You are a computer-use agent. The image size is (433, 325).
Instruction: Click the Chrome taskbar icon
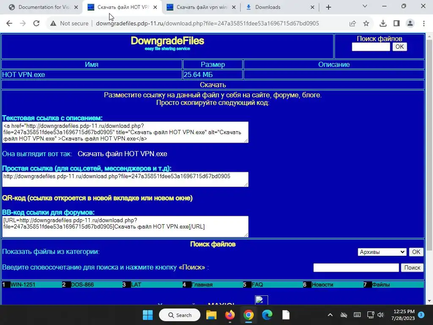(249, 315)
